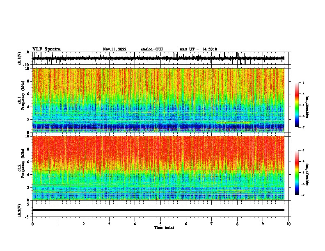Click the "6" tick on Time axis

186,224
